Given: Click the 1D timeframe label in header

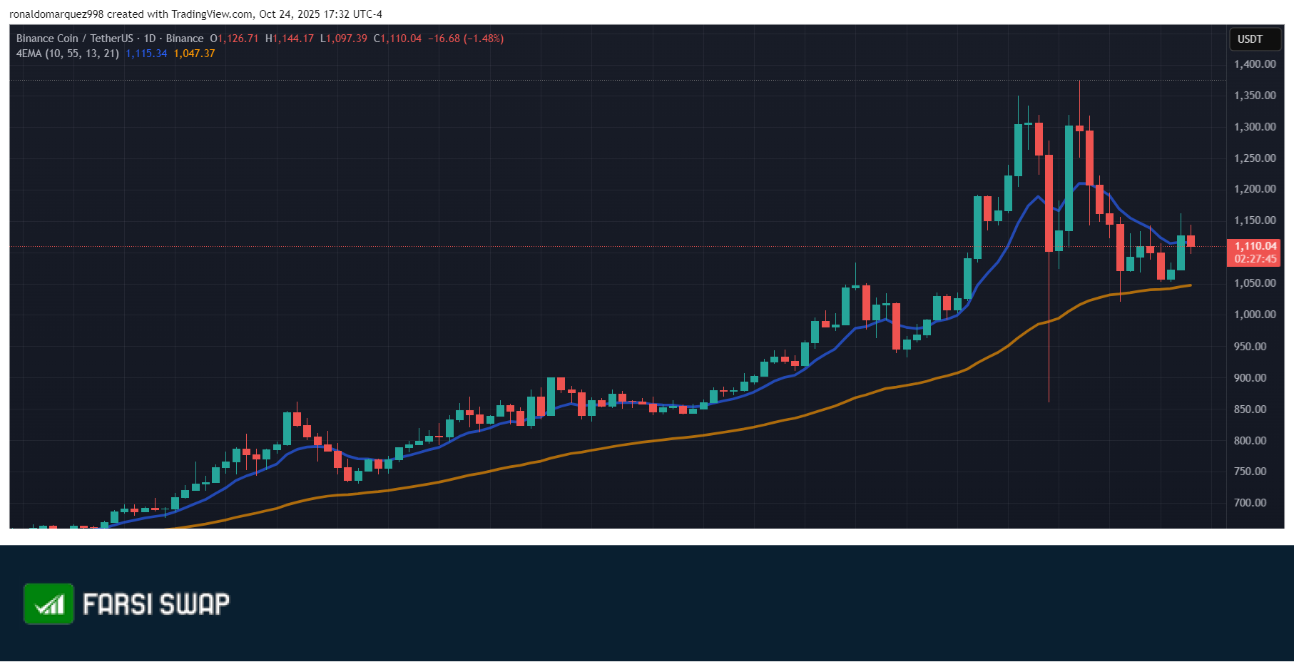Looking at the screenshot, I should pos(150,39).
